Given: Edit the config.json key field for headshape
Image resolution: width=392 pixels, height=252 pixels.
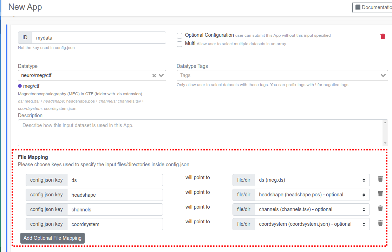Looking at the screenshot, I should [115, 195].
